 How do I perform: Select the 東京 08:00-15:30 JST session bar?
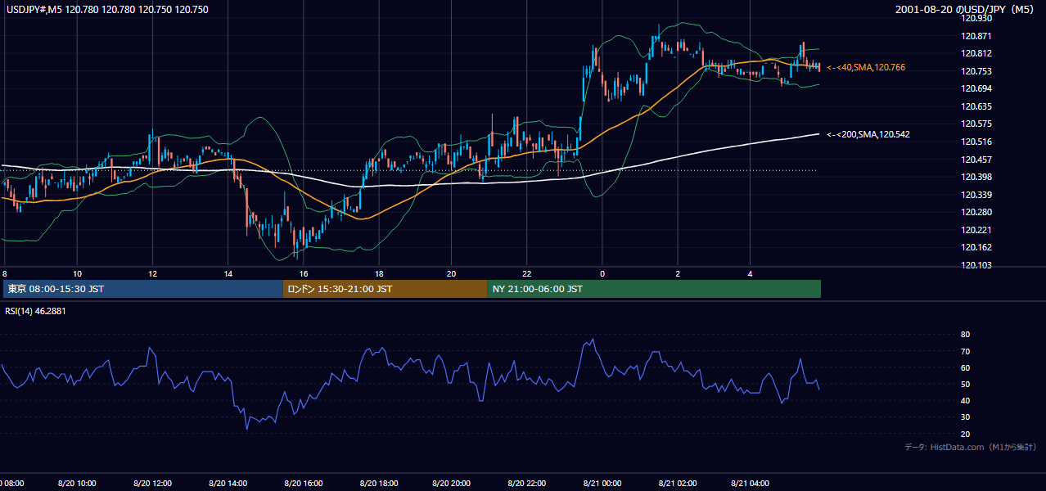point(142,289)
